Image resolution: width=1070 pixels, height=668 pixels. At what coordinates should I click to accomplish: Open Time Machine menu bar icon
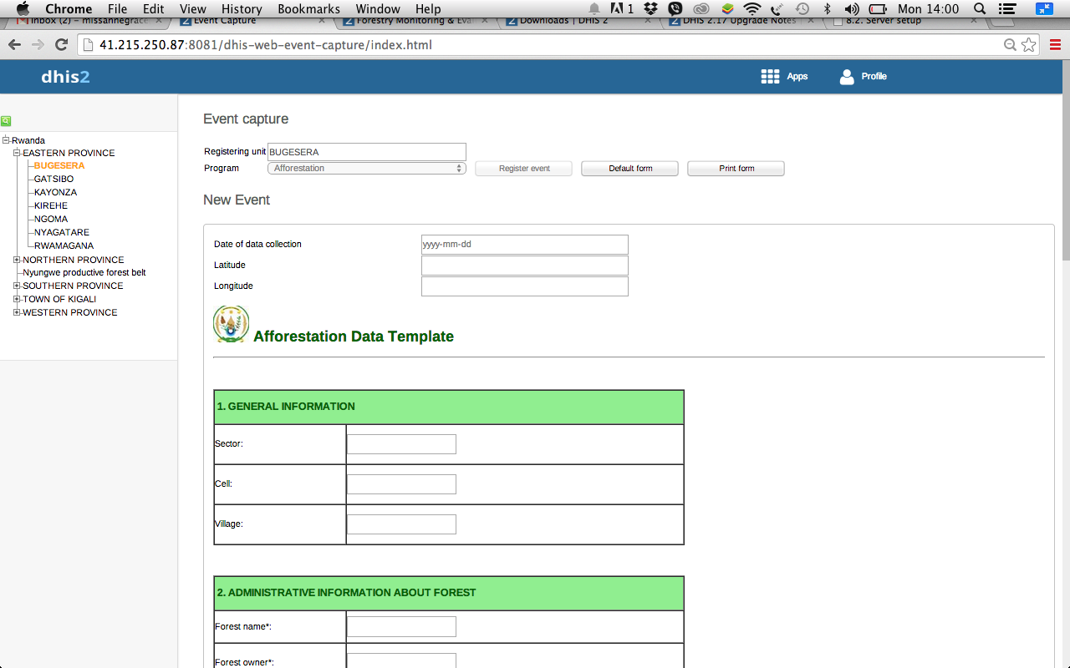[802, 9]
